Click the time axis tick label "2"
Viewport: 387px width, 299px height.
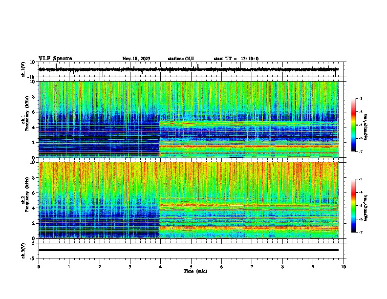click(x=100, y=267)
